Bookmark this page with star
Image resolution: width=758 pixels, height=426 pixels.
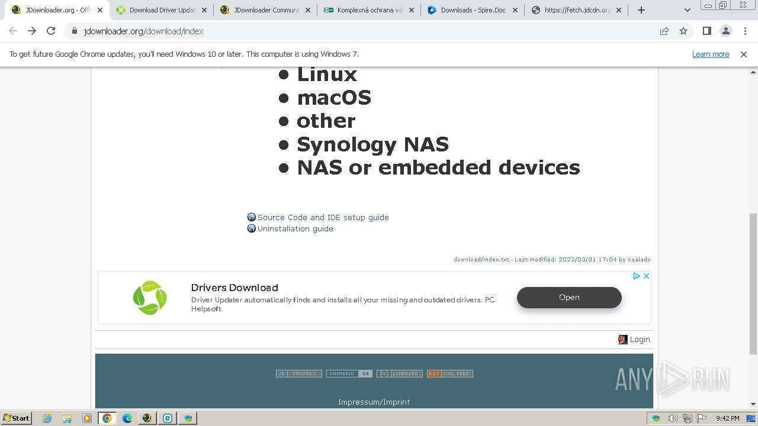(683, 31)
